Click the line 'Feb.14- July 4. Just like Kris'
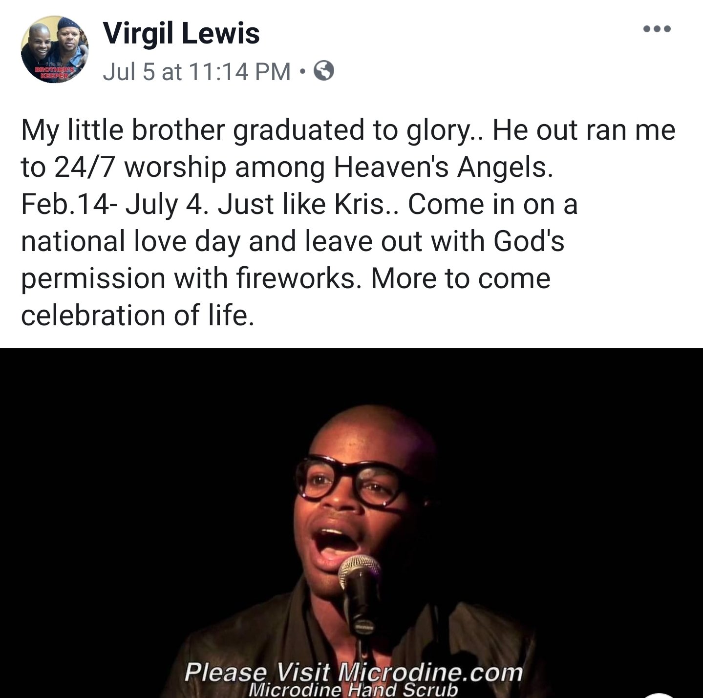The height and width of the screenshot is (698, 703). coord(210,204)
